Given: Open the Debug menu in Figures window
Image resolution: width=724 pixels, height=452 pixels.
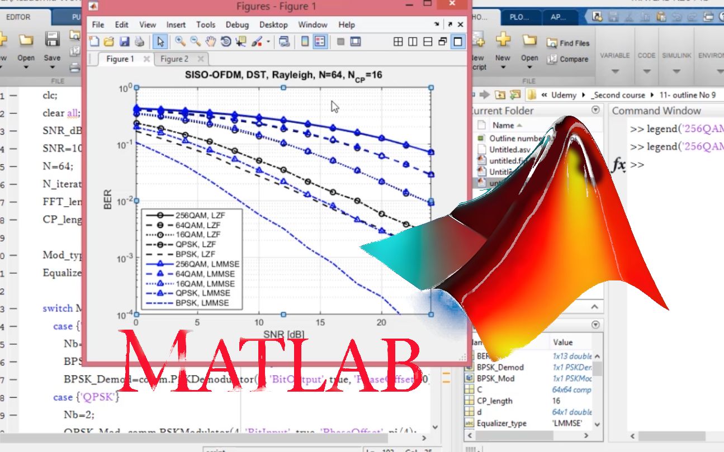Looking at the screenshot, I should 237,25.
